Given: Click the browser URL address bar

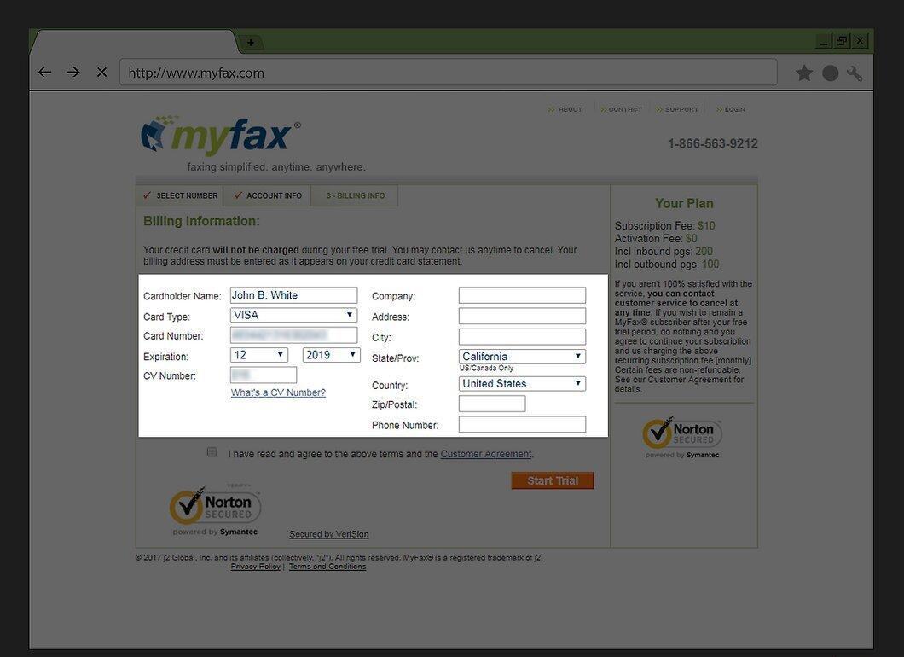Looking at the screenshot, I should pyautogui.click(x=449, y=73).
